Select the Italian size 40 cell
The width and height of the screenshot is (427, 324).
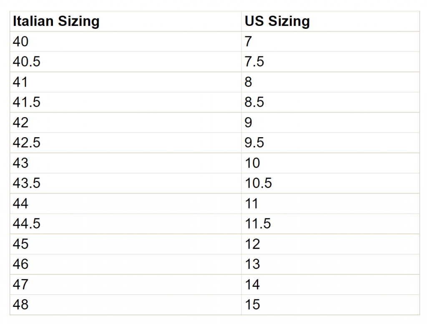coord(126,42)
